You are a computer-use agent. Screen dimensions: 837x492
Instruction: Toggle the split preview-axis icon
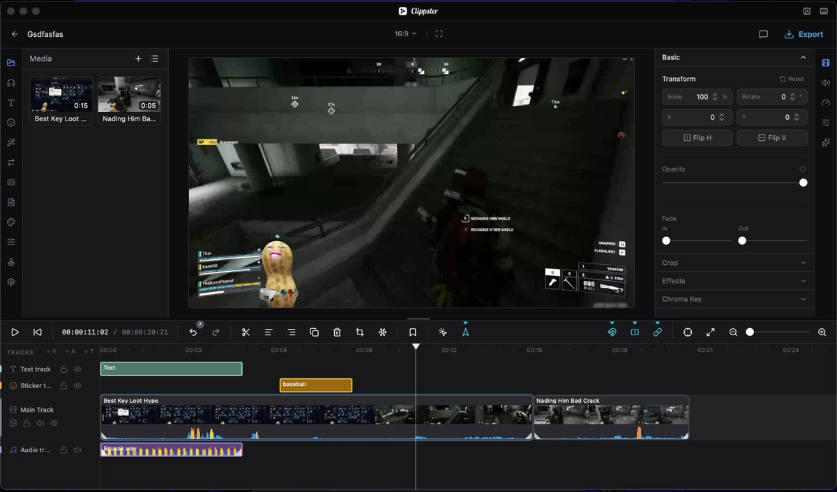[635, 332]
